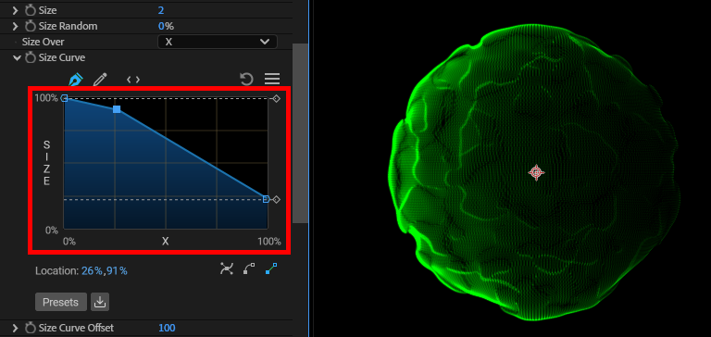
Task: Toggle the Size stopwatch keyframe
Action: pyautogui.click(x=31, y=10)
